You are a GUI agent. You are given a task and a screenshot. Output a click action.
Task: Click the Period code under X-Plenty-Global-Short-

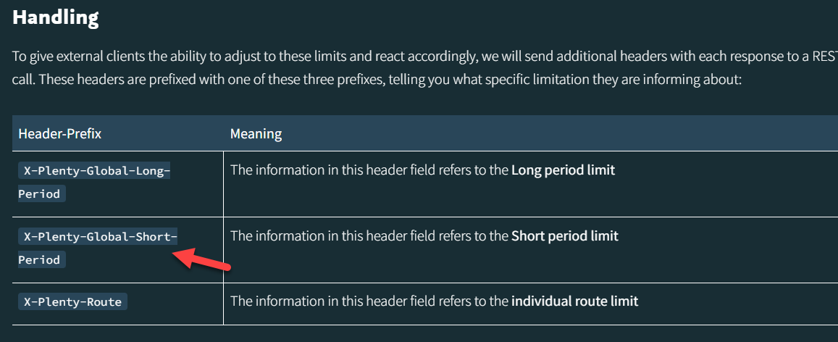point(42,259)
